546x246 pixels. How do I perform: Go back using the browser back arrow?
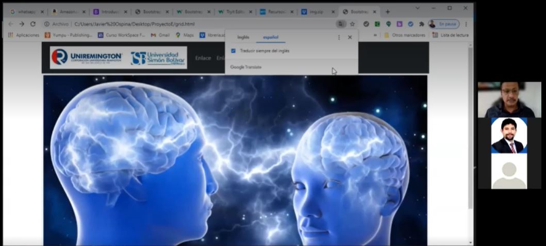coord(11,24)
